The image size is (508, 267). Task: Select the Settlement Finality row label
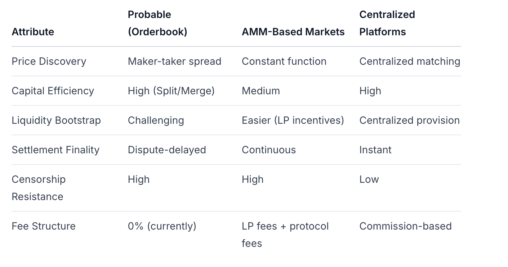[x=55, y=150]
